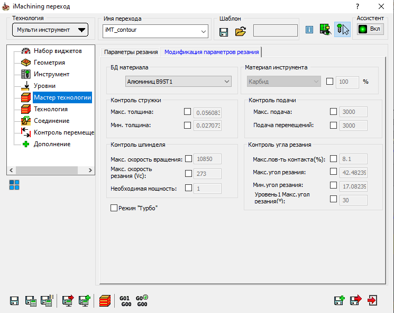Click the blue four-squares layout icon
Screen dimensions: 394x313
[x=14, y=185]
